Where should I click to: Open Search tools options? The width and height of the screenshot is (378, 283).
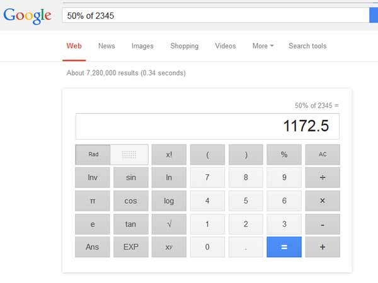click(x=307, y=46)
